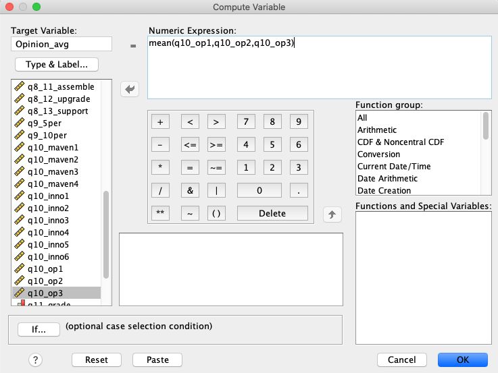The width and height of the screenshot is (498, 373).
Task: Click the up arrow to insert function
Action: point(332,214)
